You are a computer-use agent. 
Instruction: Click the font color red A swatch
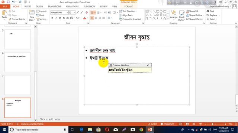[85, 18]
